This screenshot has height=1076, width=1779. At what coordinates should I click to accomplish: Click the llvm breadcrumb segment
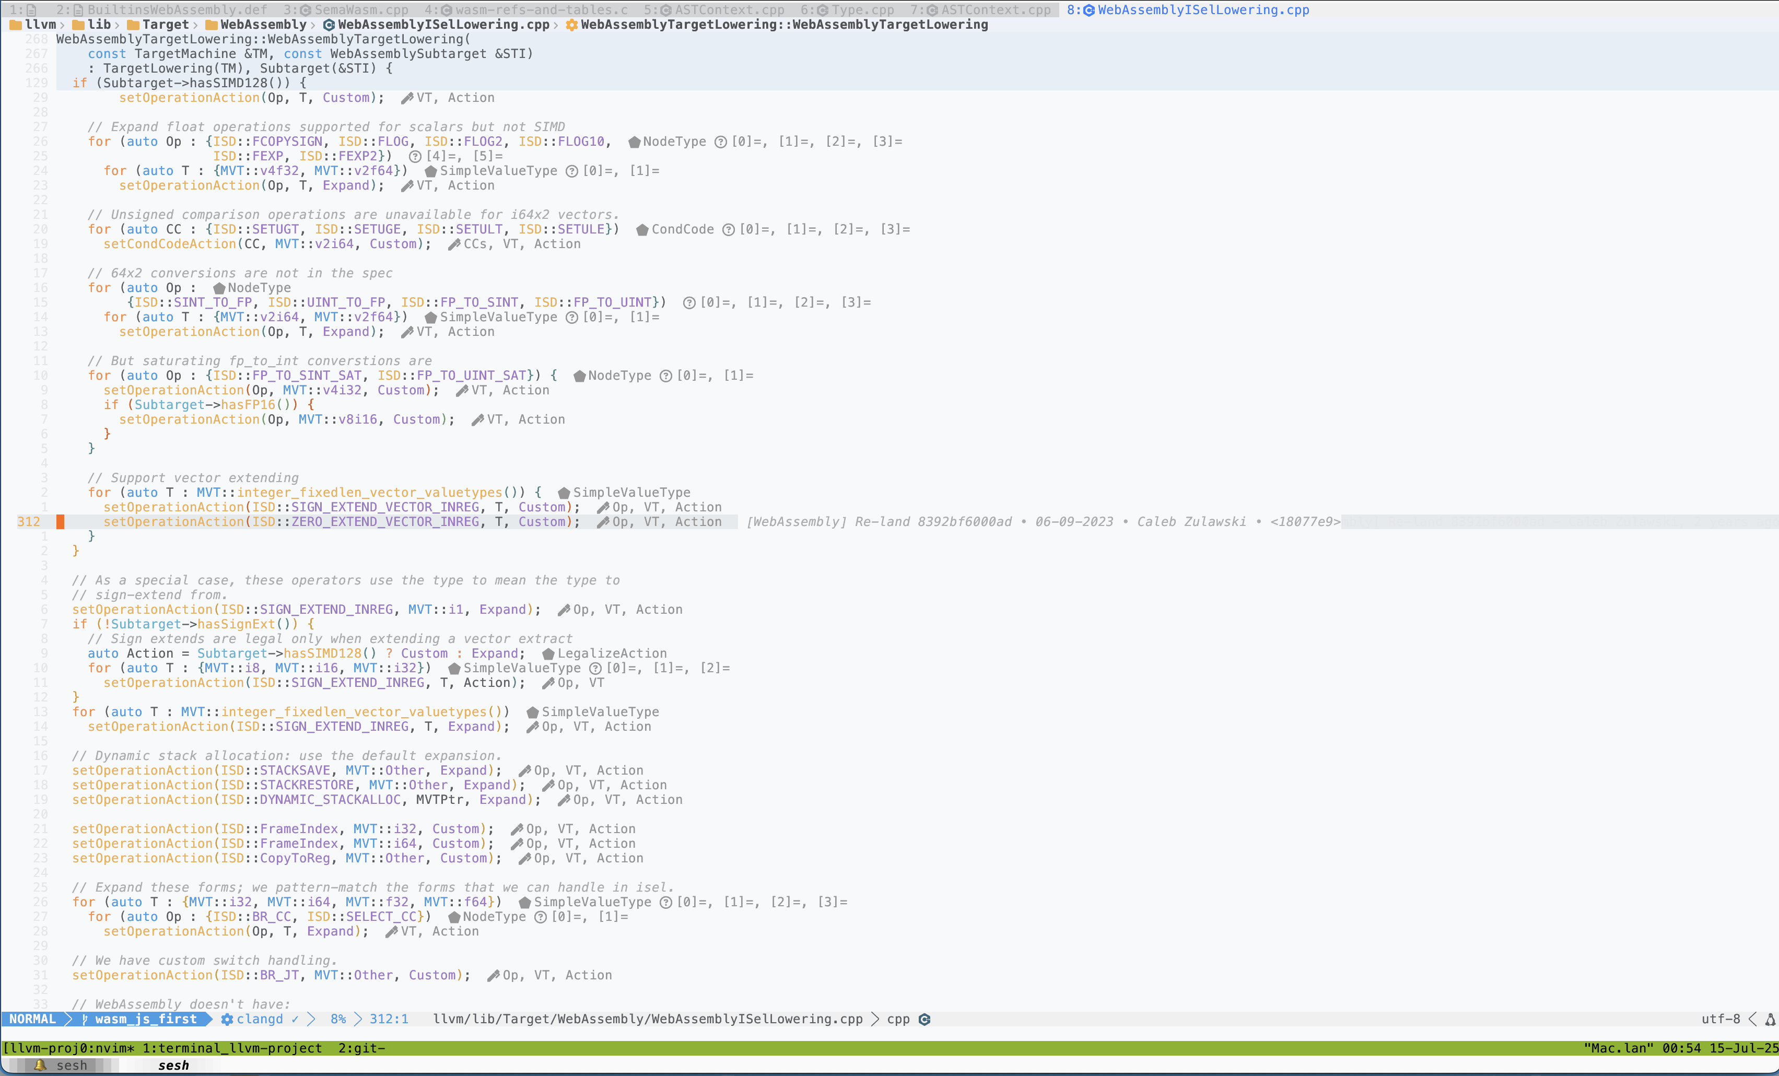pos(40,25)
